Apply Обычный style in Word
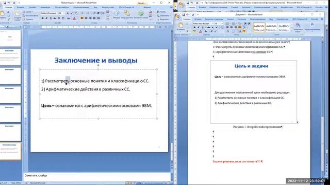 click(259, 27)
